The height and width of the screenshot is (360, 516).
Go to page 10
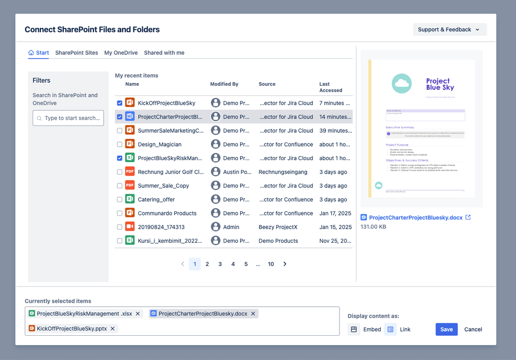pos(271,264)
